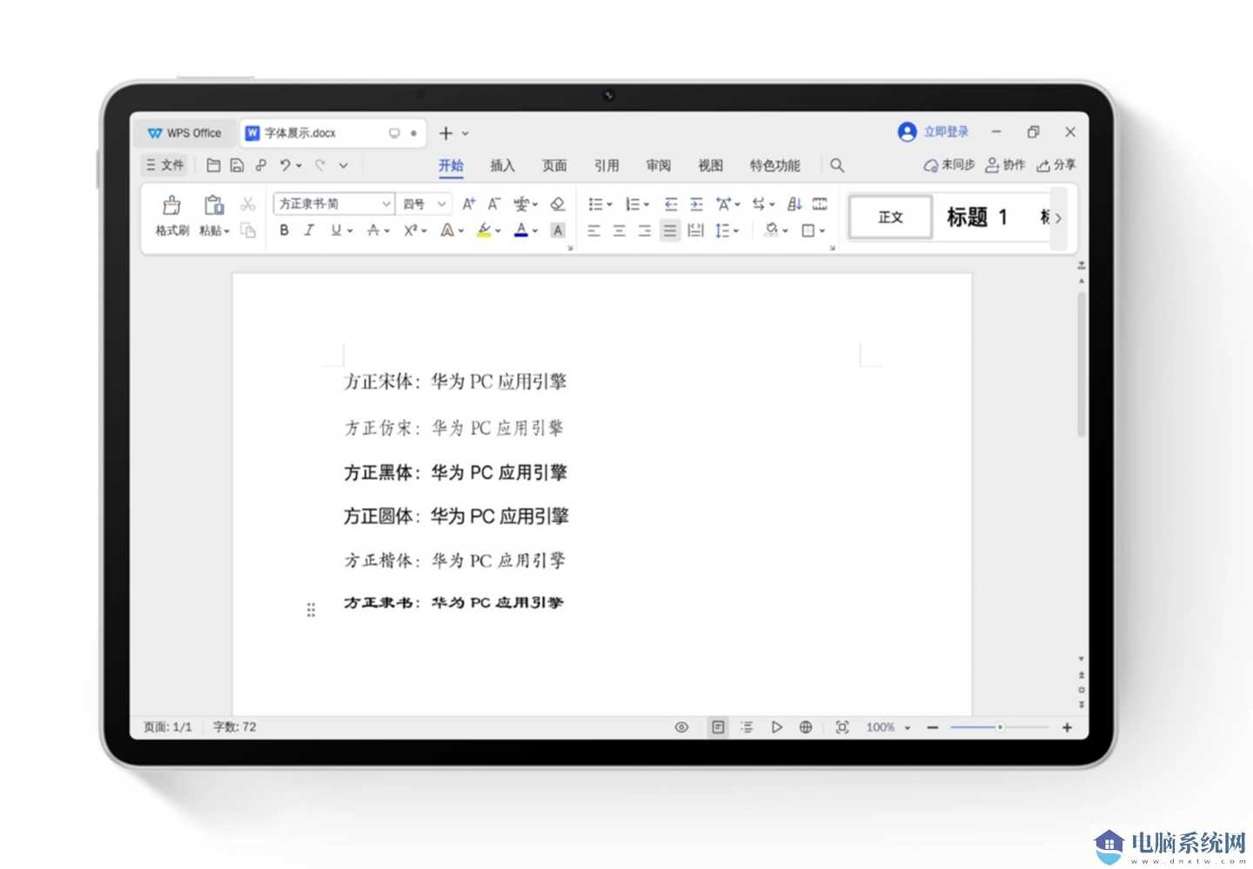Toggle Underline formatting

336,231
